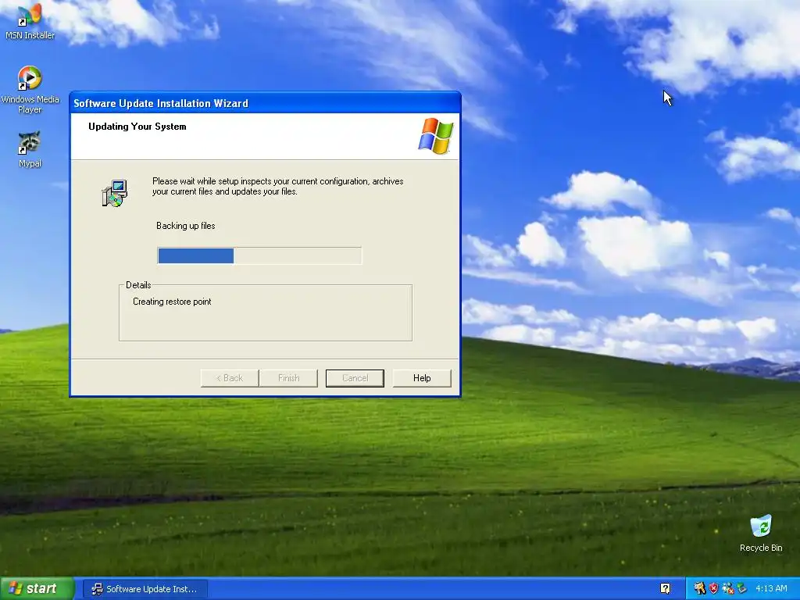The width and height of the screenshot is (800, 600).
Task: Click the 'Please wait while setup inspects' message
Action: [x=277, y=186]
